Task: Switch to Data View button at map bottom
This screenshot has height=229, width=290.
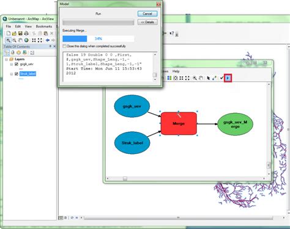Action: point(61,218)
